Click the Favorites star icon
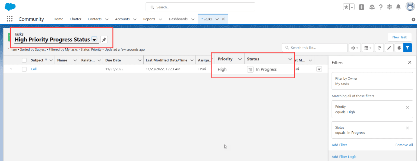 point(347,7)
